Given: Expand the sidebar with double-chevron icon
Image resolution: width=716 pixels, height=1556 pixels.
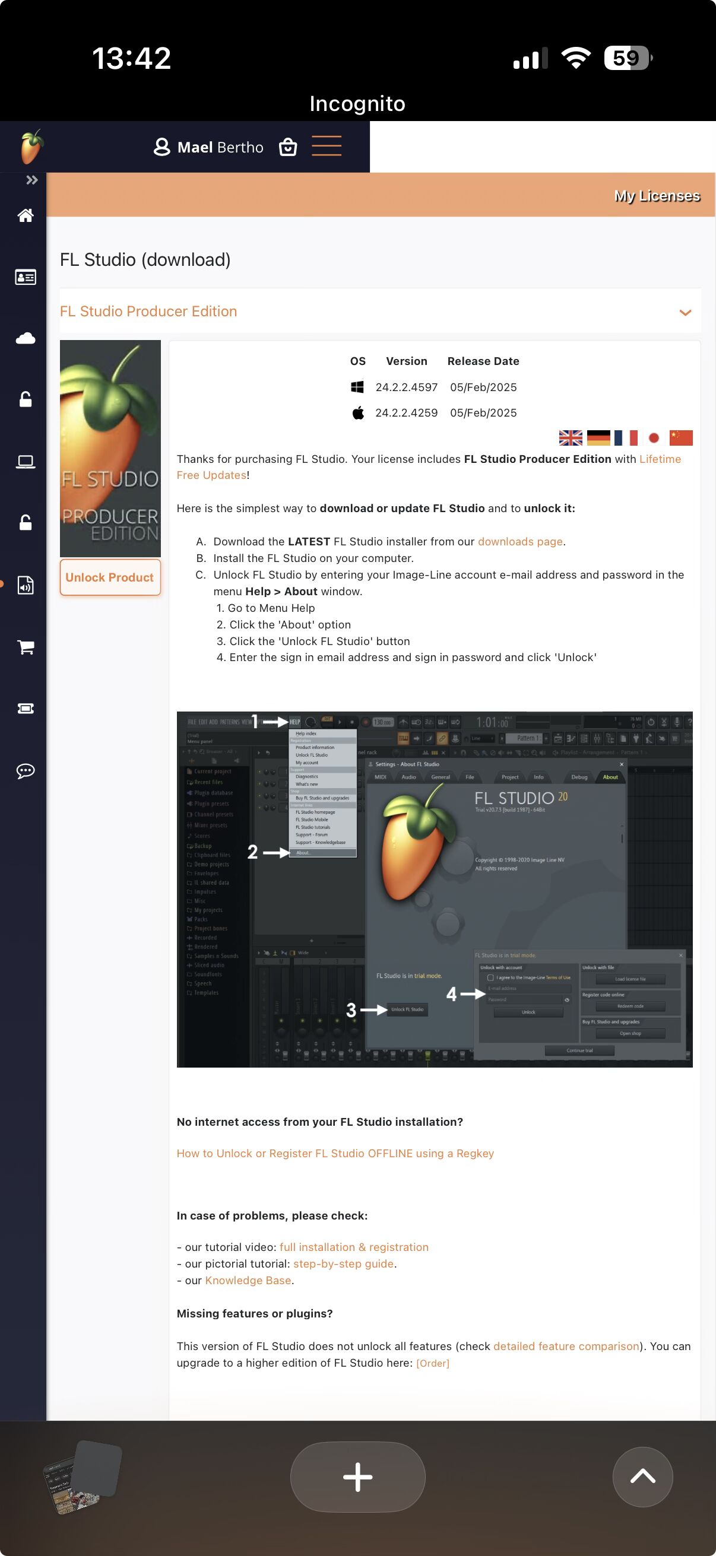Looking at the screenshot, I should (x=32, y=180).
